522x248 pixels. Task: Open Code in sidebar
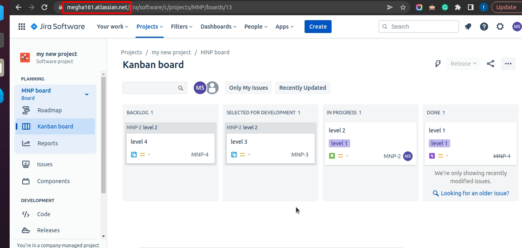coord(55,214)
